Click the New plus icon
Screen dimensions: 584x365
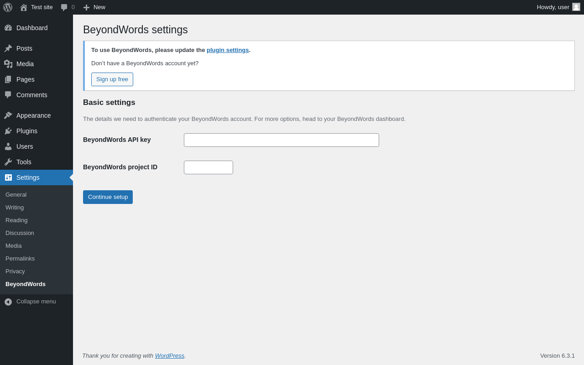(x=86, y=7)
